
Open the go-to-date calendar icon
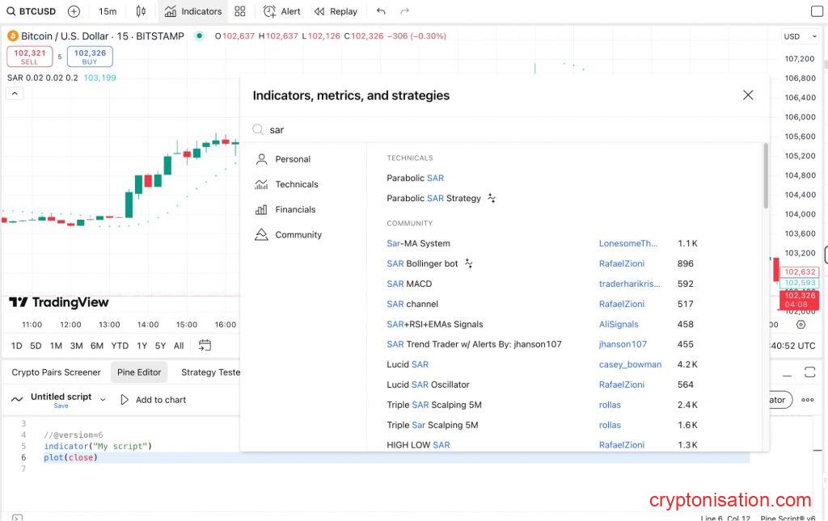[205, 346]
